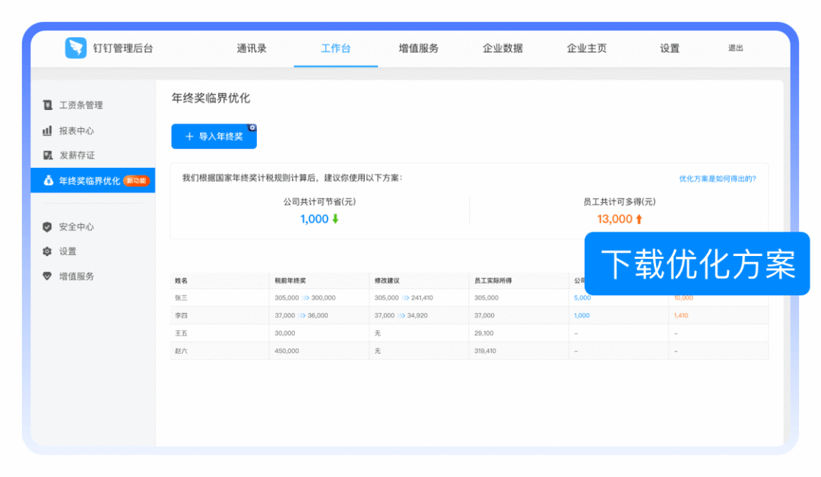Click the badge icon on 导入年终奖 button corner
821x477 pixels.
(252, 128)
